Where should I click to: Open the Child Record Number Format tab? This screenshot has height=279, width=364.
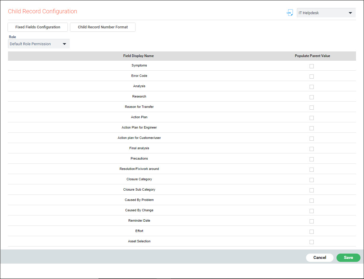(103, 27)
